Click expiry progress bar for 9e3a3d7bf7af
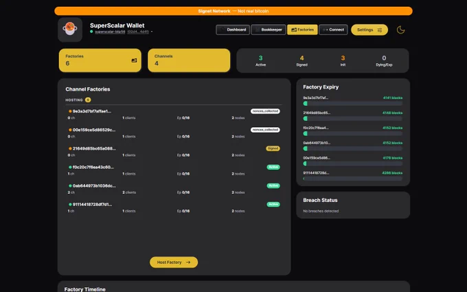 click(352, 103)
